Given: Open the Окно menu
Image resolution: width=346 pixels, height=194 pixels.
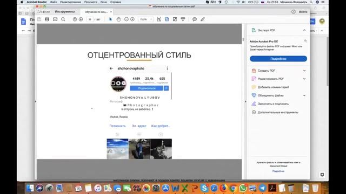Looking at the screenshot, I should 103,2.
